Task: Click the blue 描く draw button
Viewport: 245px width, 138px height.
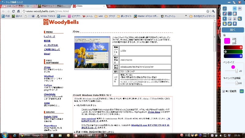Action: pos(233,30)
